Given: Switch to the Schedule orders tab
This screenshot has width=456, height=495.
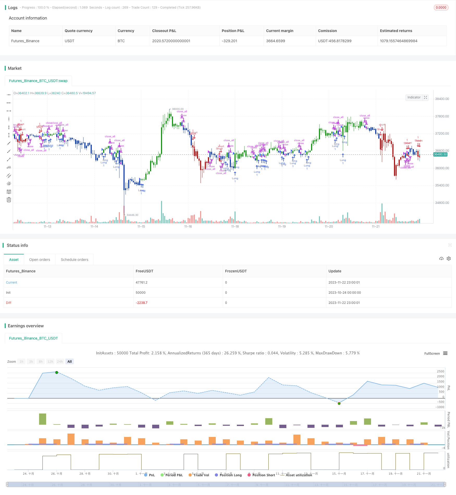Looking at the screenshot, I should [75, 260].
